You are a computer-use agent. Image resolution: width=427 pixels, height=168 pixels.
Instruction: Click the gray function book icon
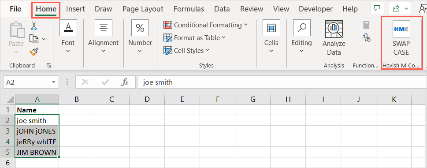pos(366,25)
